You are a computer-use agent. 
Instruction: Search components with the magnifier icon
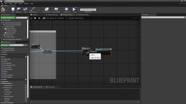28,18
